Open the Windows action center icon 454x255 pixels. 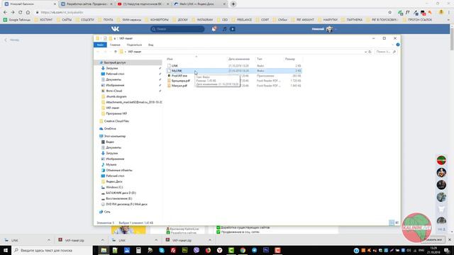pyautogui.click(x=447, y=250)
